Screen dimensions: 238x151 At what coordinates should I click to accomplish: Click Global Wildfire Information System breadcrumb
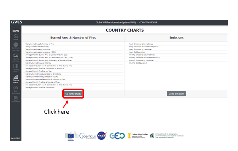[x=116, y=23]
